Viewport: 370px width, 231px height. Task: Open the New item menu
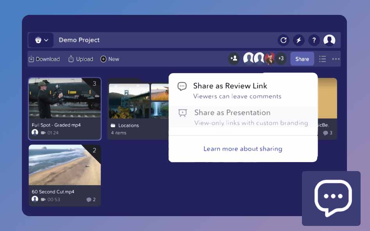(110, 59)
